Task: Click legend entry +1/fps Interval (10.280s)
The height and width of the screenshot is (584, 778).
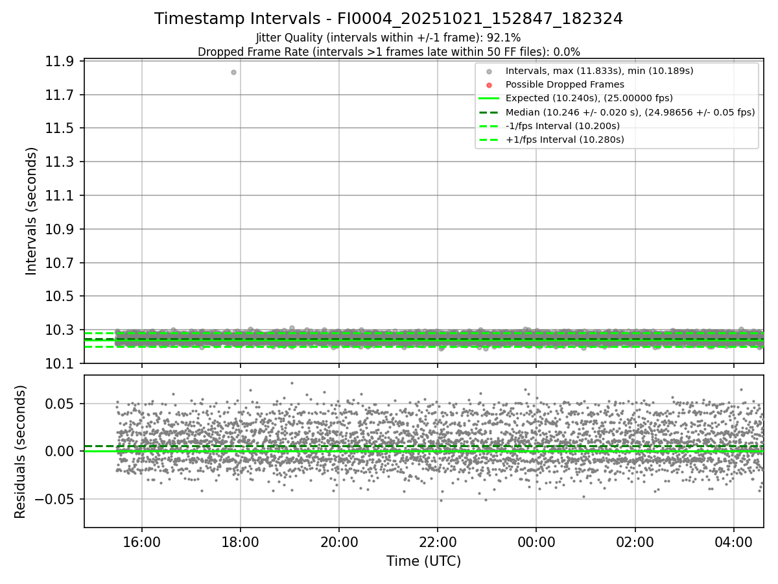Action: [x=565, y=139]
